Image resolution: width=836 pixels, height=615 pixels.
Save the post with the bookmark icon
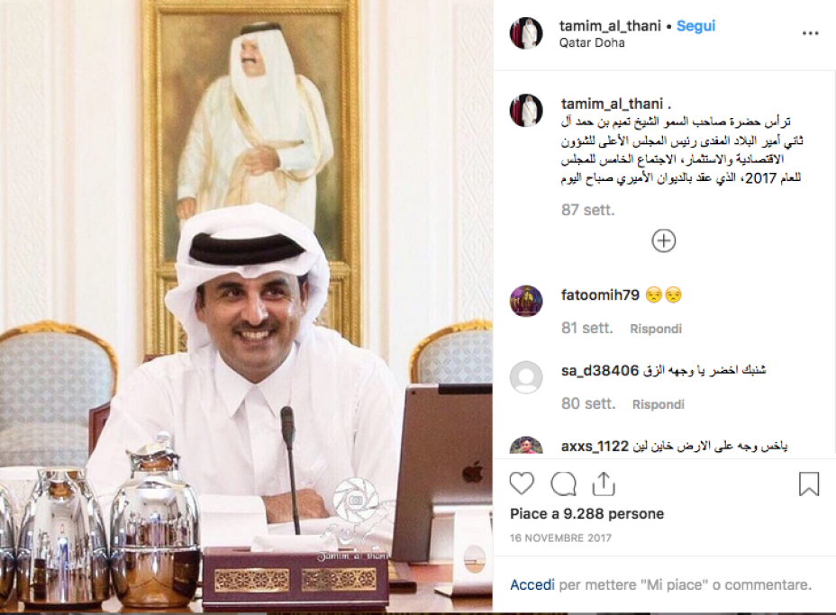(x=809, y=484)
